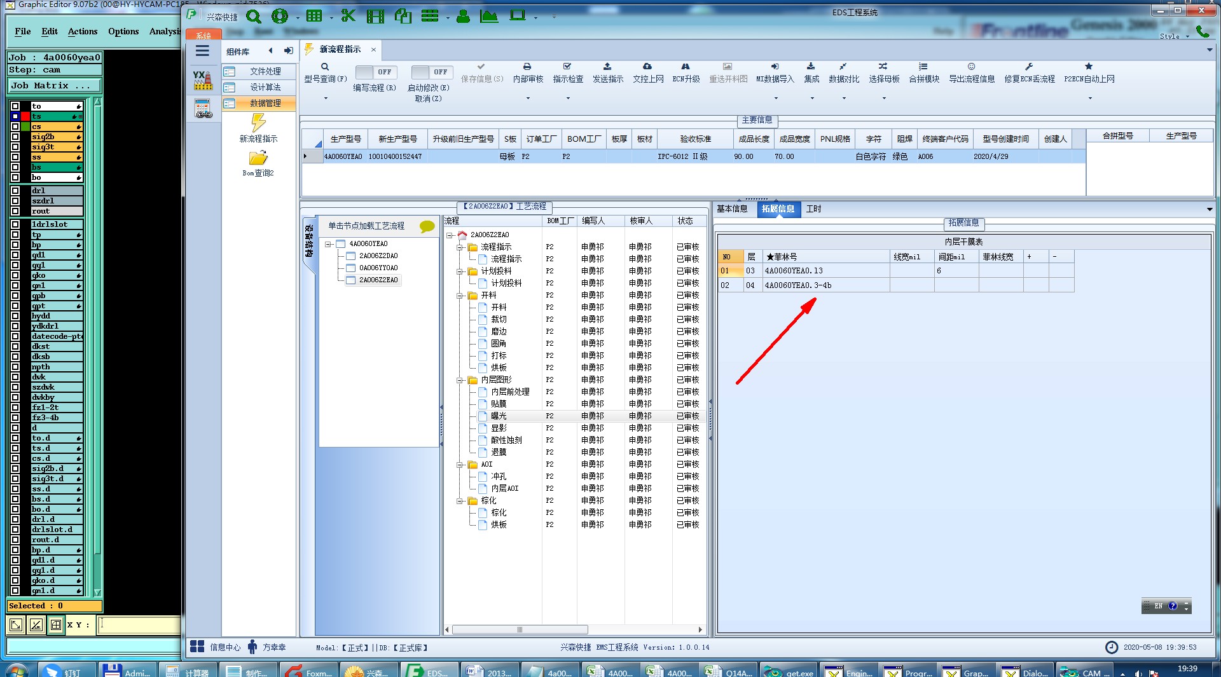This screenshot has height=677, width=1221.
Task: Collapse the AOI folder node
Action: coord(460,465)
